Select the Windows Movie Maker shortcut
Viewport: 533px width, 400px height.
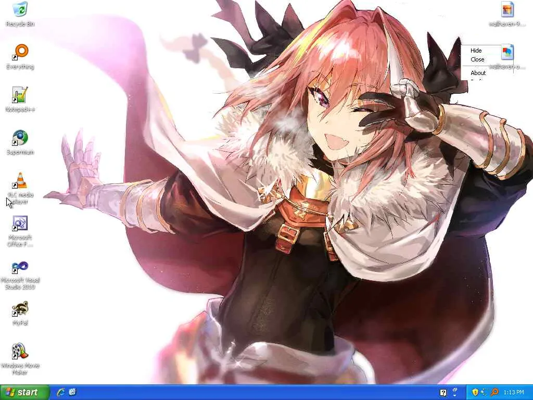coord(20,359)
